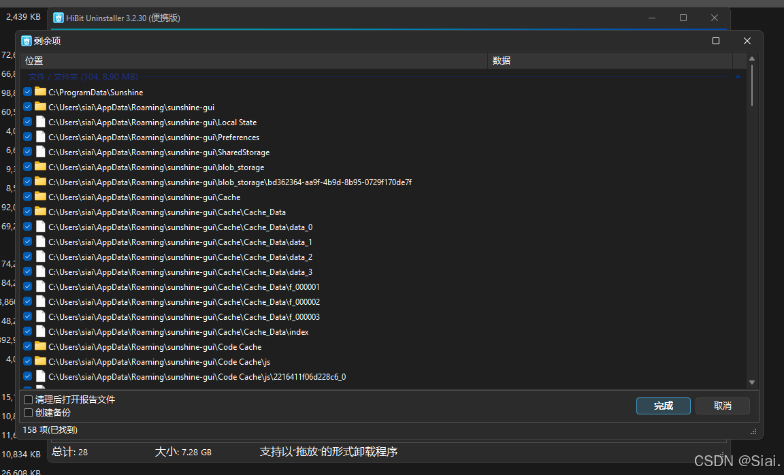The height and width of the screenshot is (475, 784).
Task: Click the file icon for 2216411f06d228c6_0
Action: tap(41, 376)
